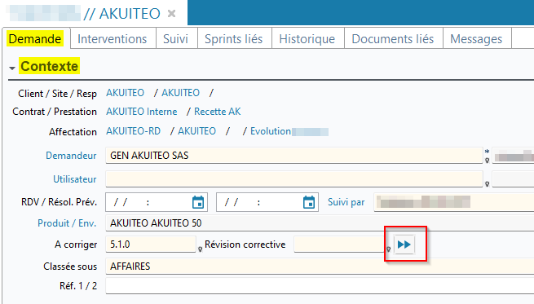
Task: Switch to the Interventions tab
Action: point(113,39)
